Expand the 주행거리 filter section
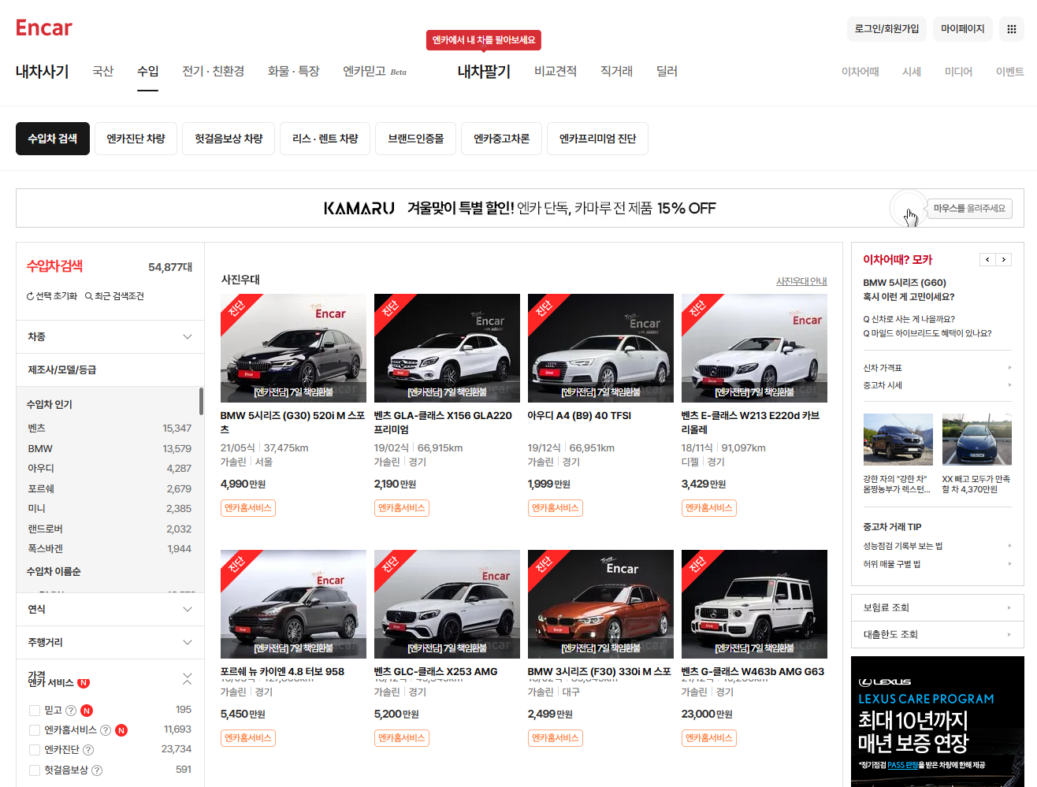Viewport: 1037px width, 787px height. pyautogui.click(x=110, y=642)
